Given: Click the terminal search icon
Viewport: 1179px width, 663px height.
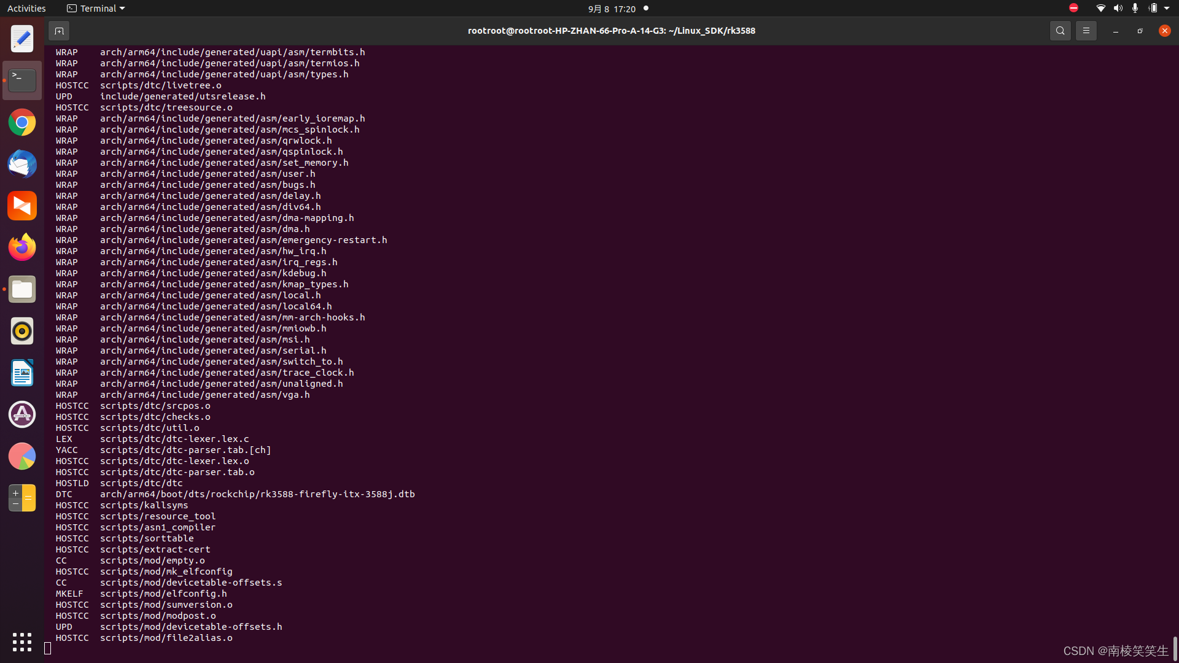Looking at the screenshot, I should [x=1060, y=31].
